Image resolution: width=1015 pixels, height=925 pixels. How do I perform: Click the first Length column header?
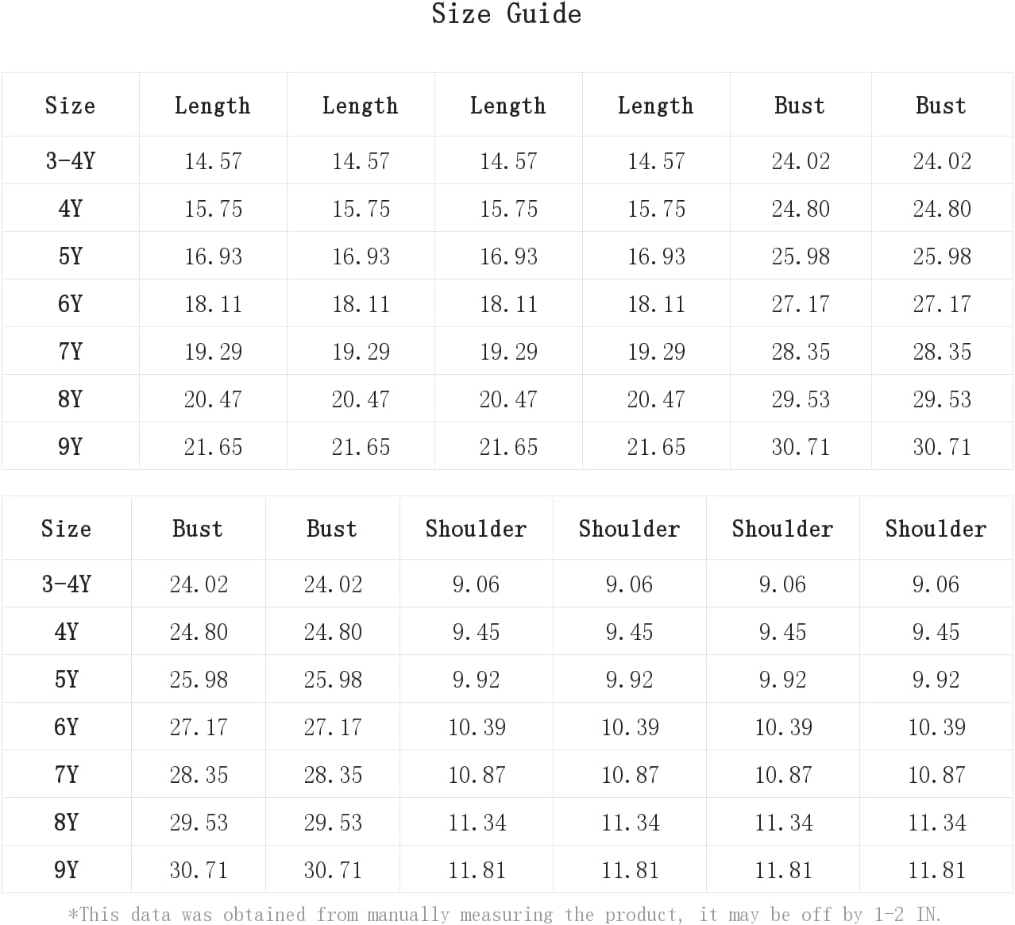[x=213, y=106]
